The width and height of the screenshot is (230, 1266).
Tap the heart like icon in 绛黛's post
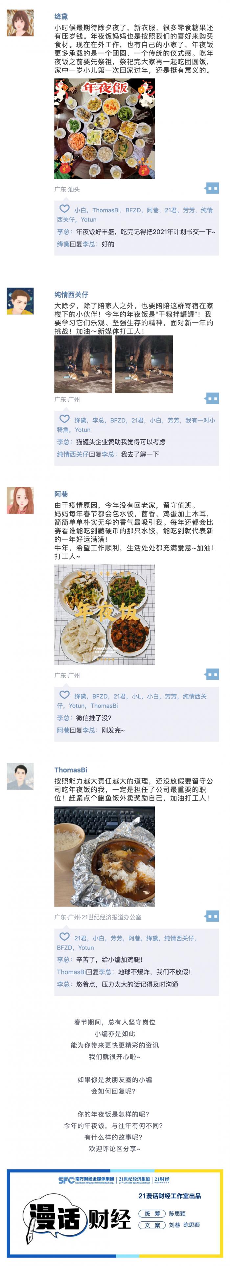[x=64, y=208]
